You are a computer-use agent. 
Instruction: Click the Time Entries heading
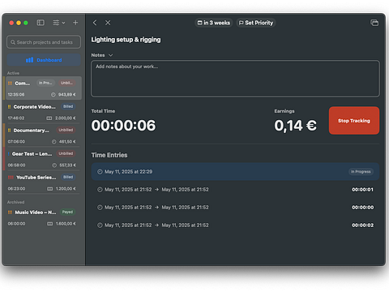[x=109, y=155]
